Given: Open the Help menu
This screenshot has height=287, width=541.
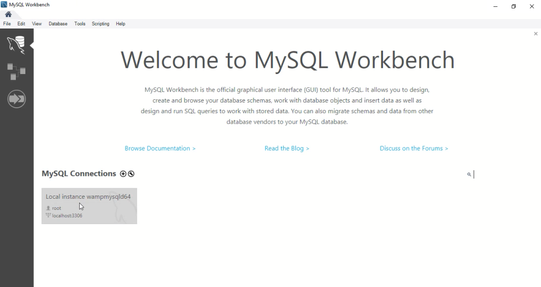Looking at the screenshot, I should (120, 24).
